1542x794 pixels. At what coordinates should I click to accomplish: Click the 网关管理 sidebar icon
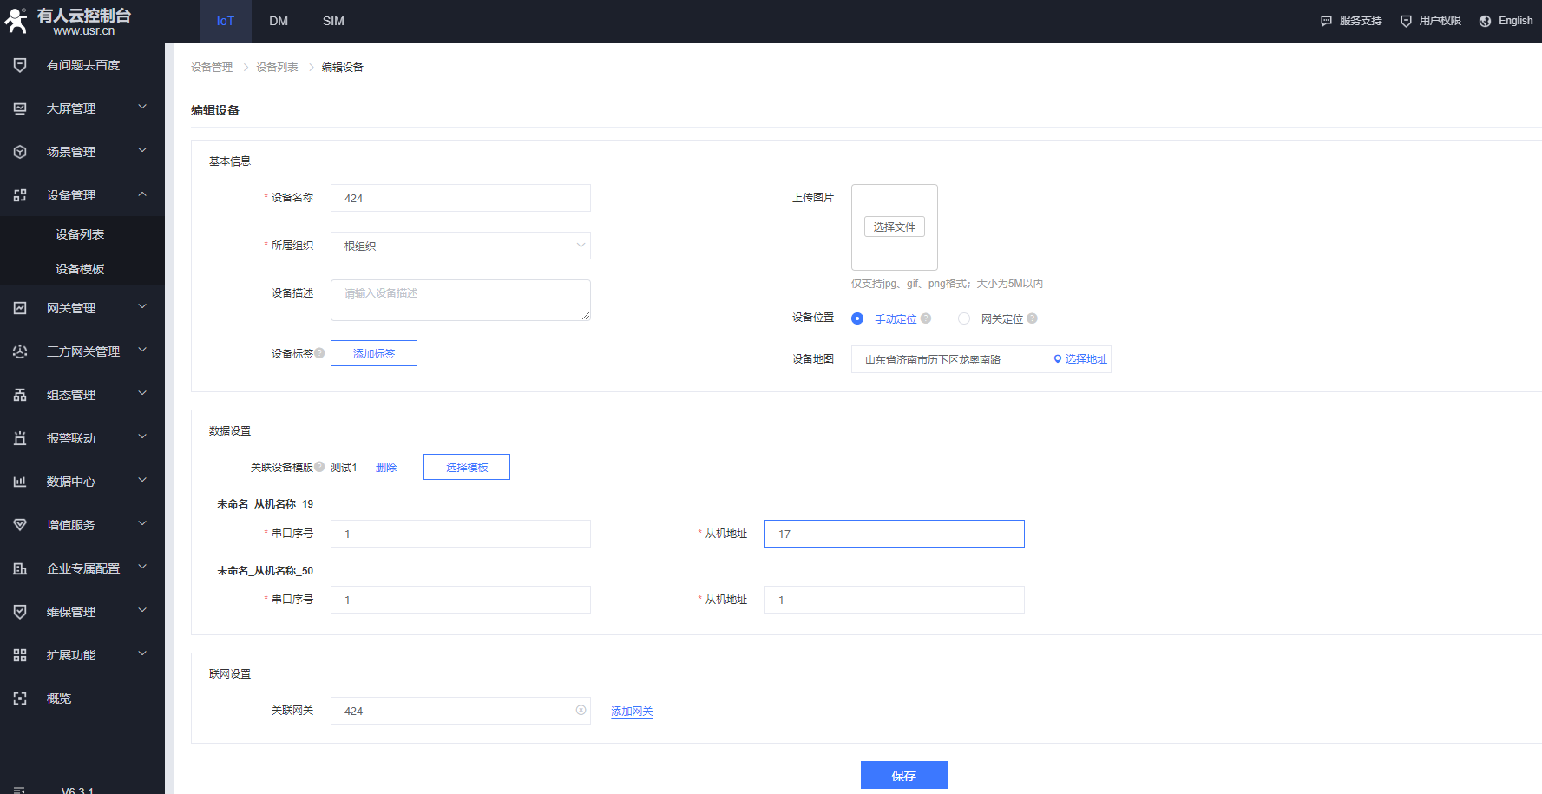point(20,308)
